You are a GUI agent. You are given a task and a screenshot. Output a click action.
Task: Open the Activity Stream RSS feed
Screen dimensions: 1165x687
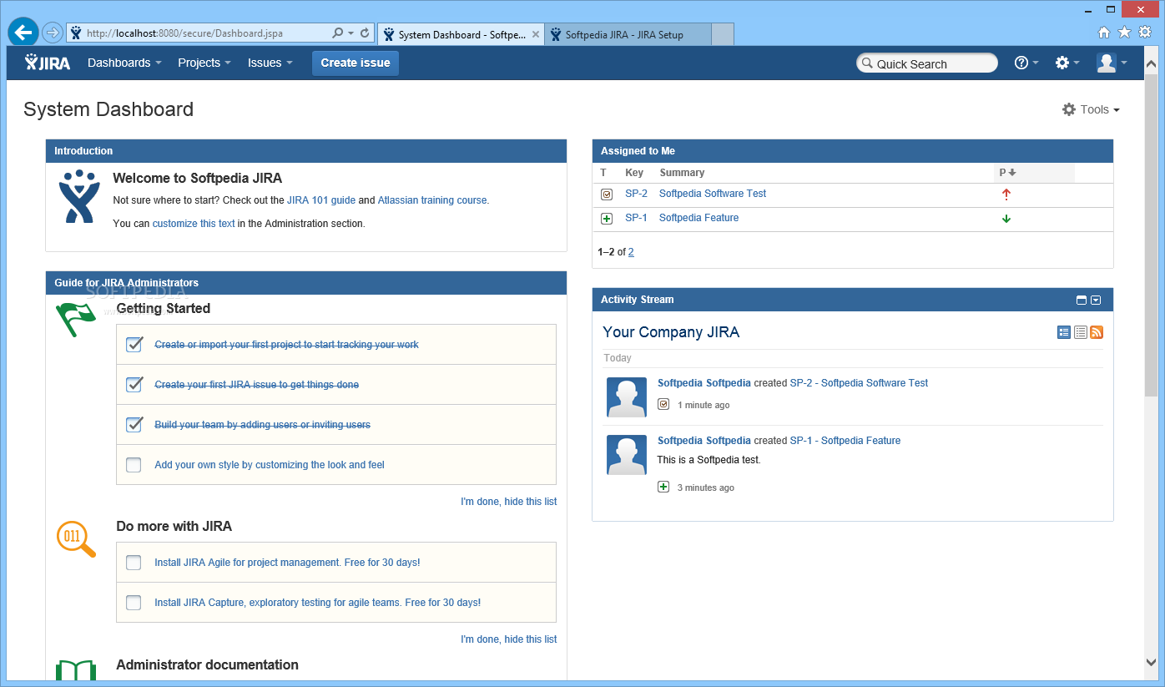pyautogui.click(x=1097, y=332)
